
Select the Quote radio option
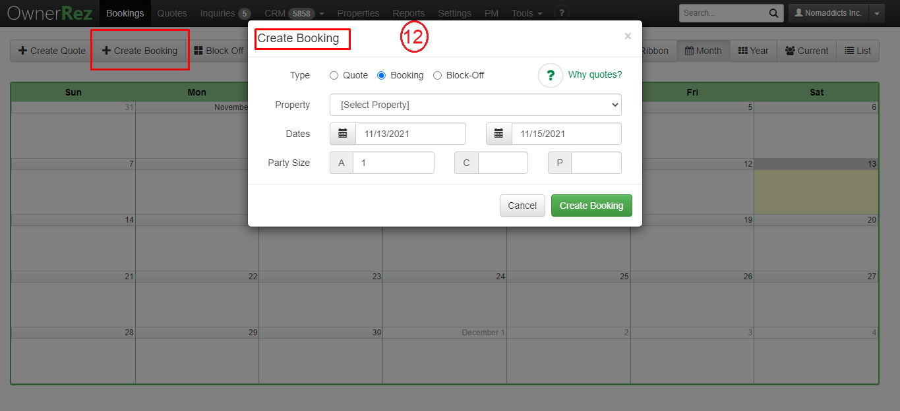coord(334,75)
